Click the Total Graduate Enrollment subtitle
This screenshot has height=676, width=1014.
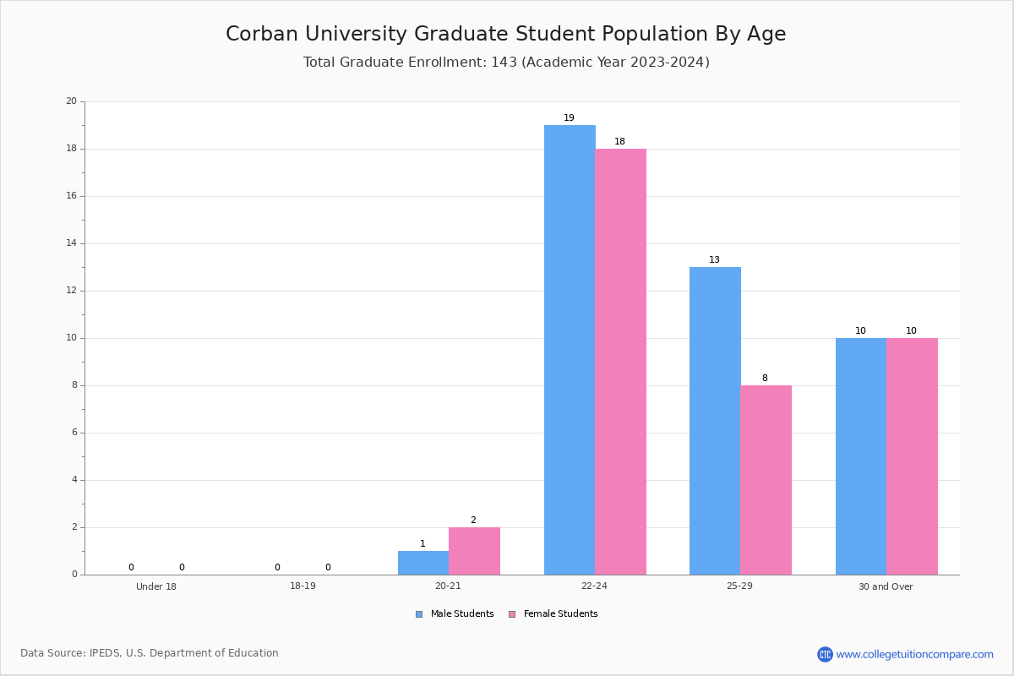pyautogui.click(x=506, y=63)
